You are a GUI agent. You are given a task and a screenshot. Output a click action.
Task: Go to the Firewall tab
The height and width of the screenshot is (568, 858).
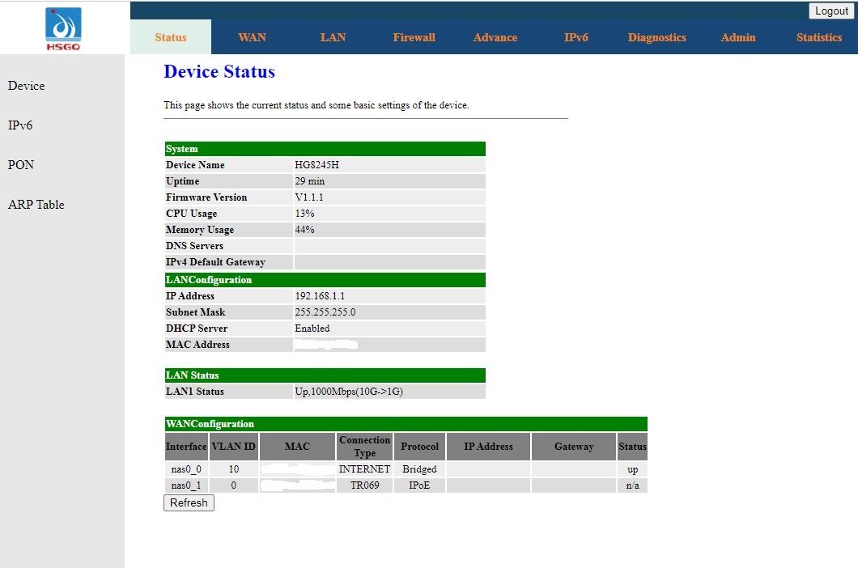414,37
